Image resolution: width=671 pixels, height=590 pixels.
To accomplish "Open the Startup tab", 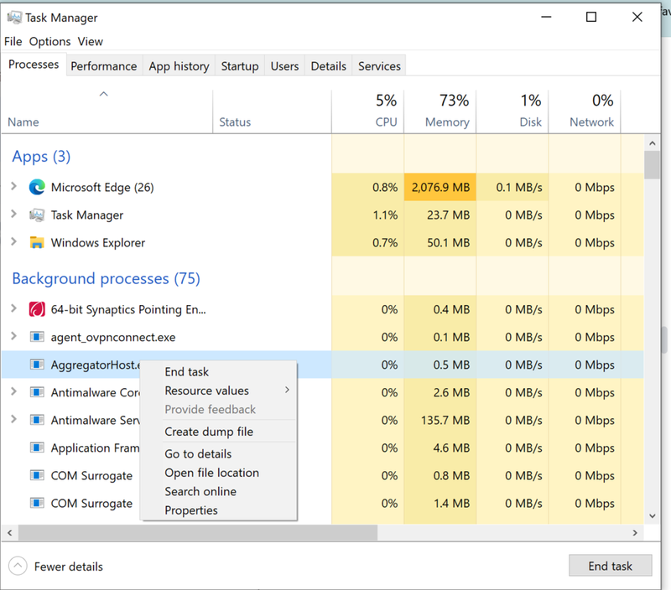I will coord(240,66).
